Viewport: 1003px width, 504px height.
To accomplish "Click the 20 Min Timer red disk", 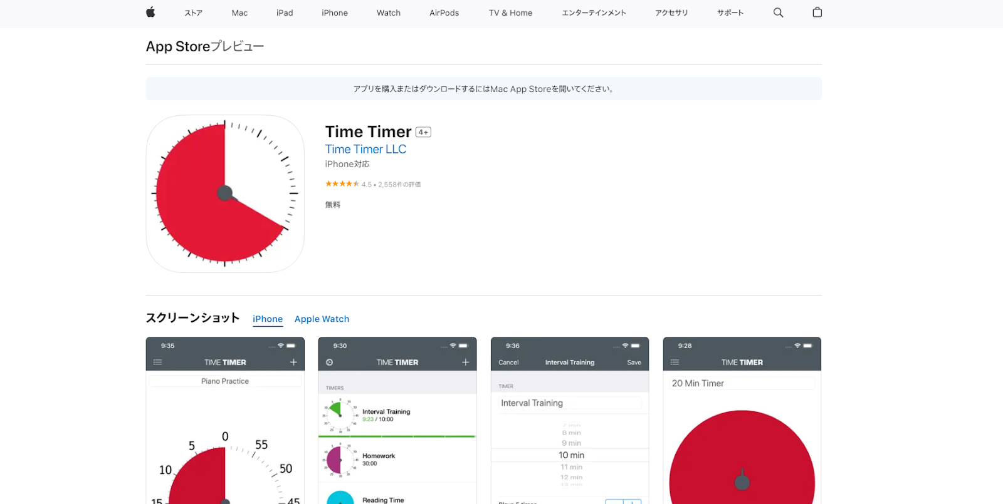I will coord(742,458).
